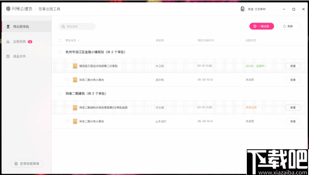Click 查看 for 网易二期结构水电效果图第6次审批出图
This screenshot has width=309, height=175.
tap(293, 107)
